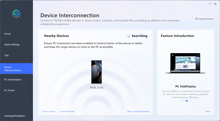220x121 pixels.
Task: Select the second feature carousel dot
Action: pos(184,101)
